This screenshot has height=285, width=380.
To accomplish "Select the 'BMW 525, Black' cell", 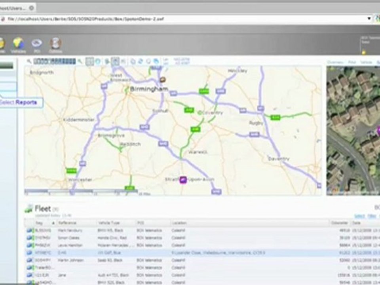I will coord(111,283).
